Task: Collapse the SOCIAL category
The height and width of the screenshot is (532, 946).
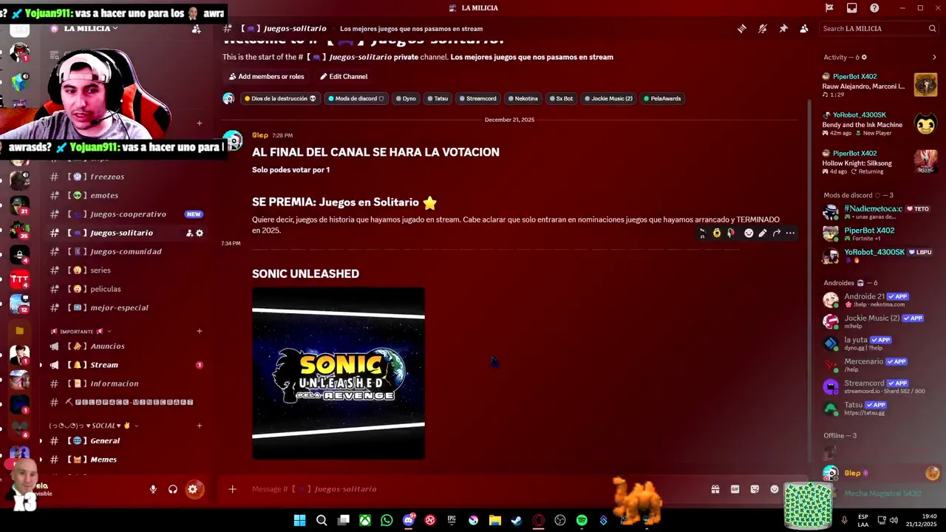Action: point(94,426)
